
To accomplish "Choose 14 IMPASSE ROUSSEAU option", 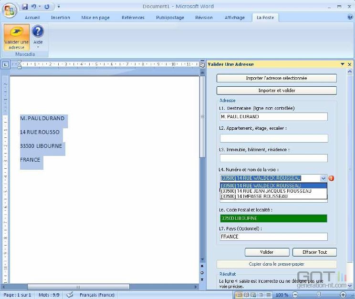I will click(273, 196).
